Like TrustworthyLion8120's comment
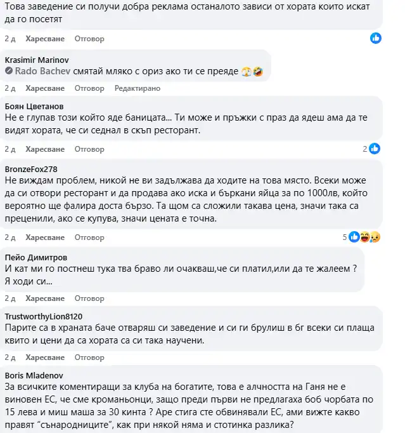 point(45,359)
